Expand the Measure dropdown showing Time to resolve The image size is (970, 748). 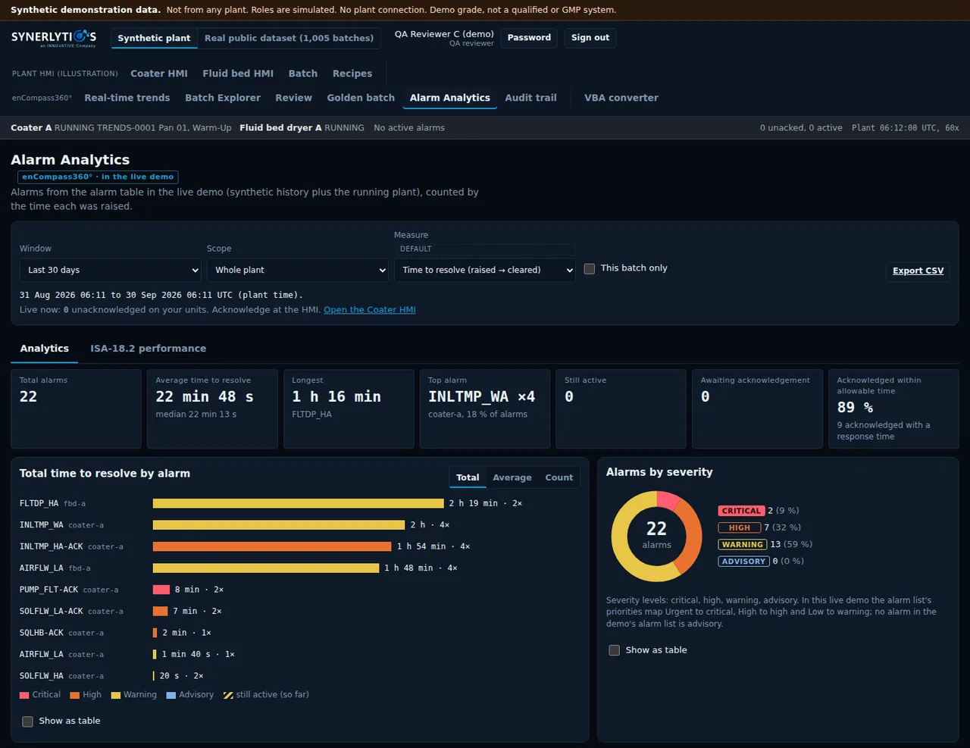point(485,270)
